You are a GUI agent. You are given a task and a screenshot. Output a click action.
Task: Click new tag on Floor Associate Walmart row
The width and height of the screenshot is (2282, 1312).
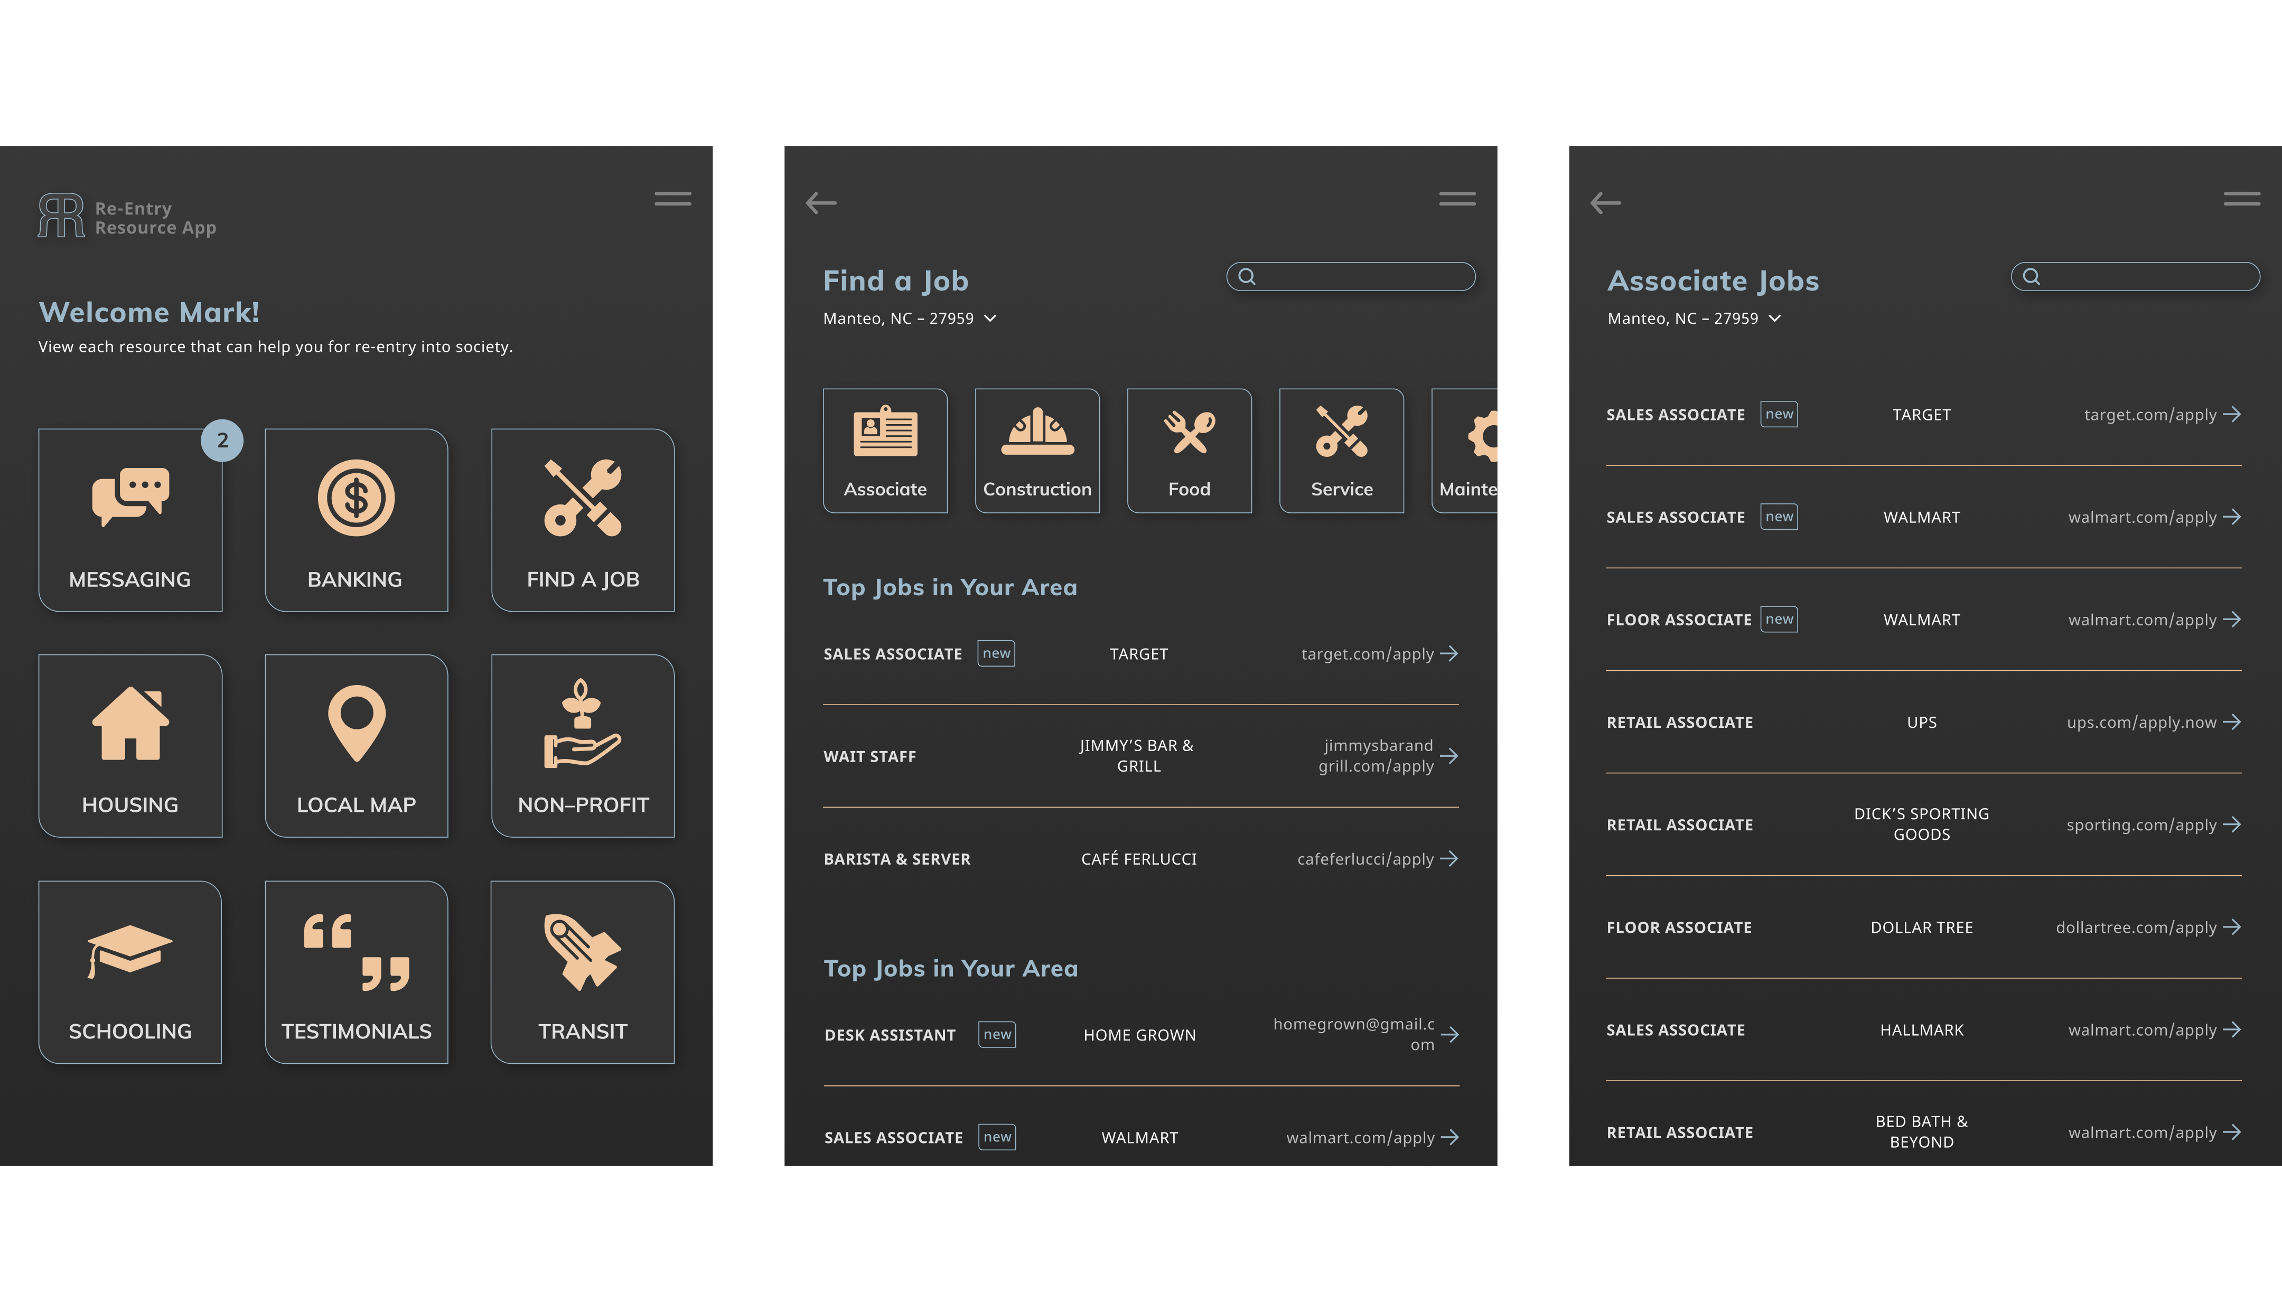click(x=1779, y=619)
